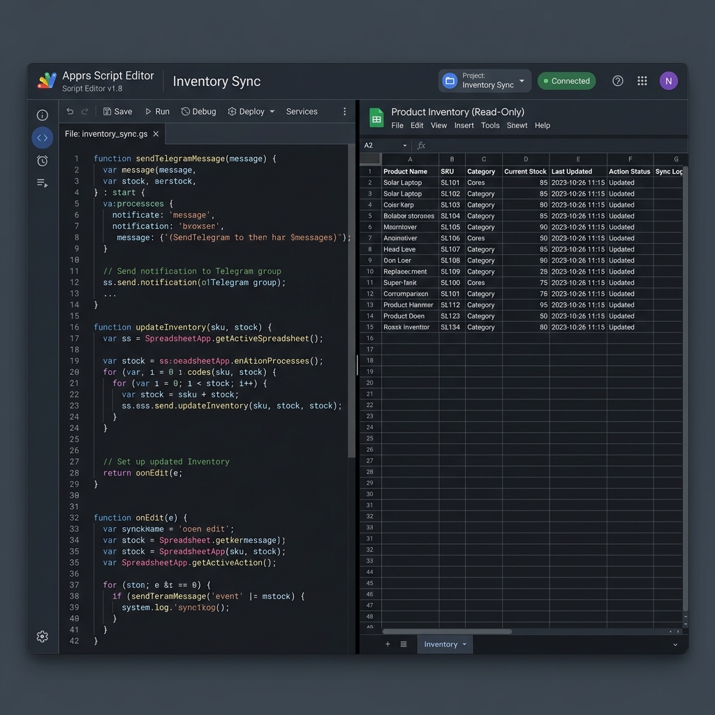The height and width of the screenshot is (715, 715).
Task: Open the user account avatar N
Action: 668,81
